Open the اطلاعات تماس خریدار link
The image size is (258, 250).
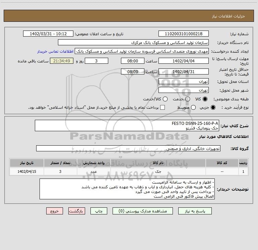[55, 51]
